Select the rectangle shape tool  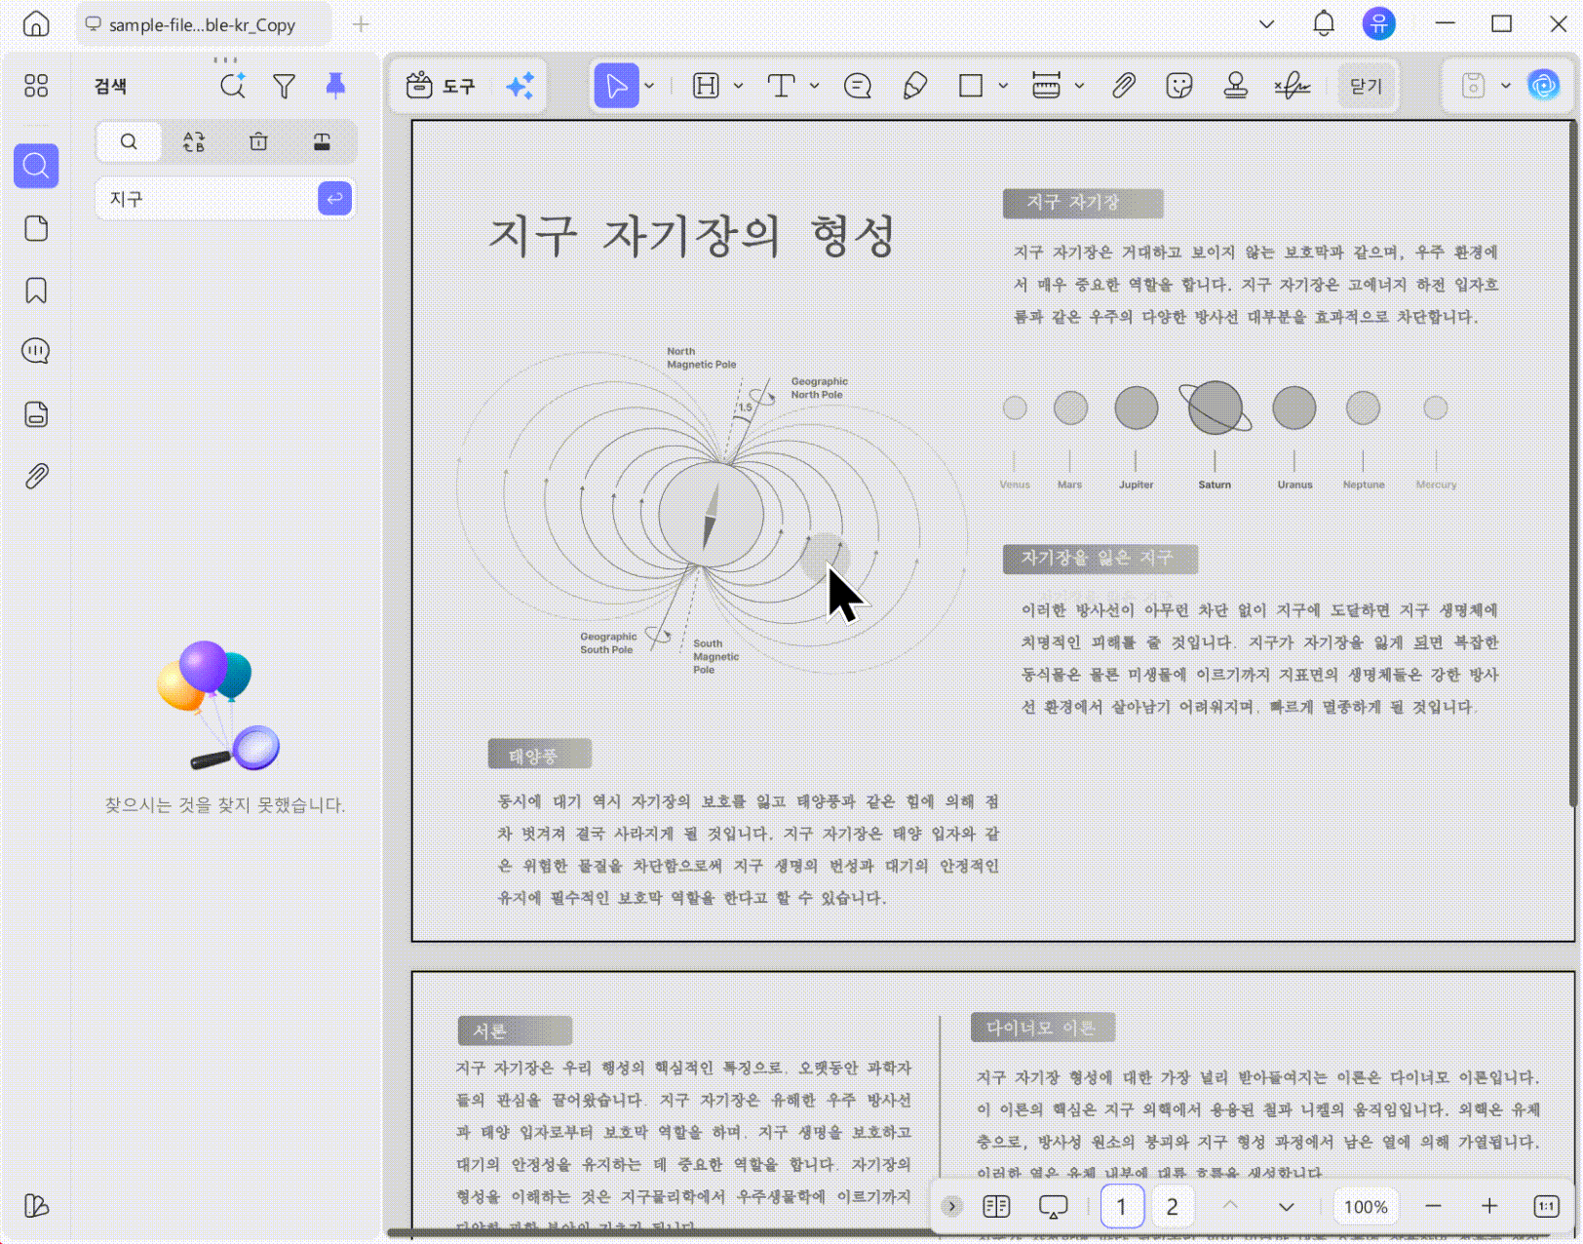tap(971, 86)
